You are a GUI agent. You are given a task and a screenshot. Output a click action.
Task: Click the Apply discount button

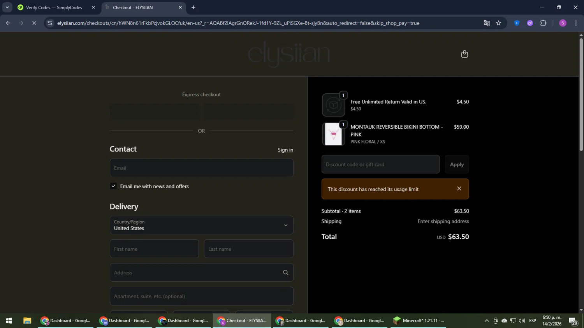coord(457,164)
